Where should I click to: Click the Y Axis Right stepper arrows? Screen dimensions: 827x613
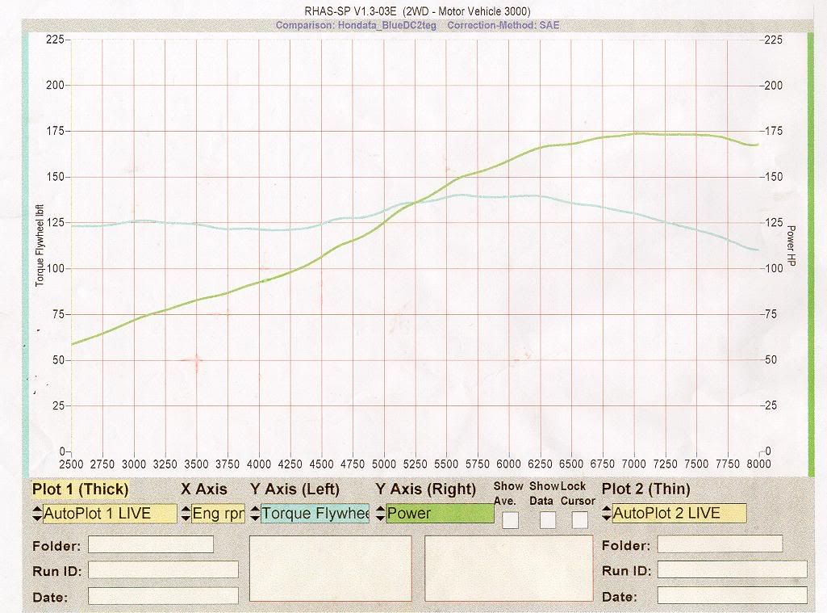click(x=381, y=514)
